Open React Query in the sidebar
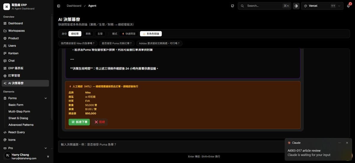Screen dimensions: 355x163 tap(25, 132)
